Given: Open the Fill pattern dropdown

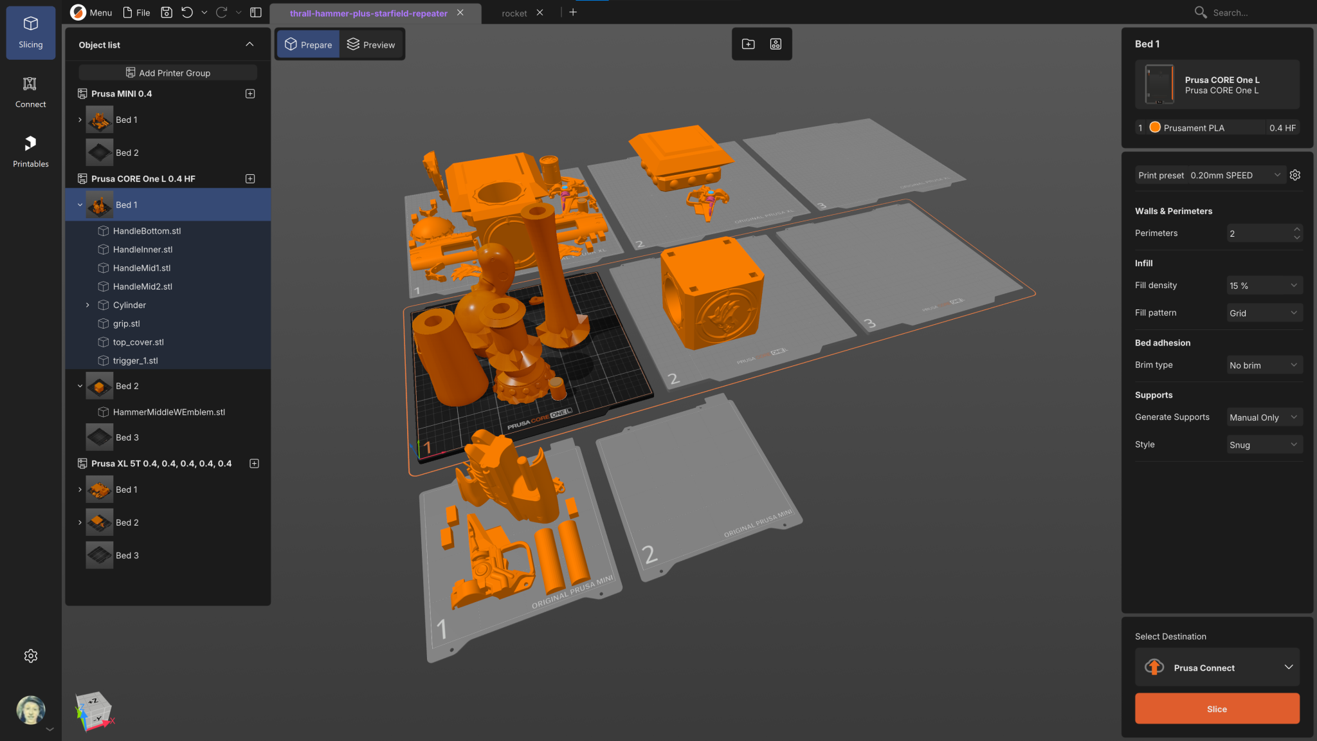Looking at the screenshot, I should tap(1264, 313).
